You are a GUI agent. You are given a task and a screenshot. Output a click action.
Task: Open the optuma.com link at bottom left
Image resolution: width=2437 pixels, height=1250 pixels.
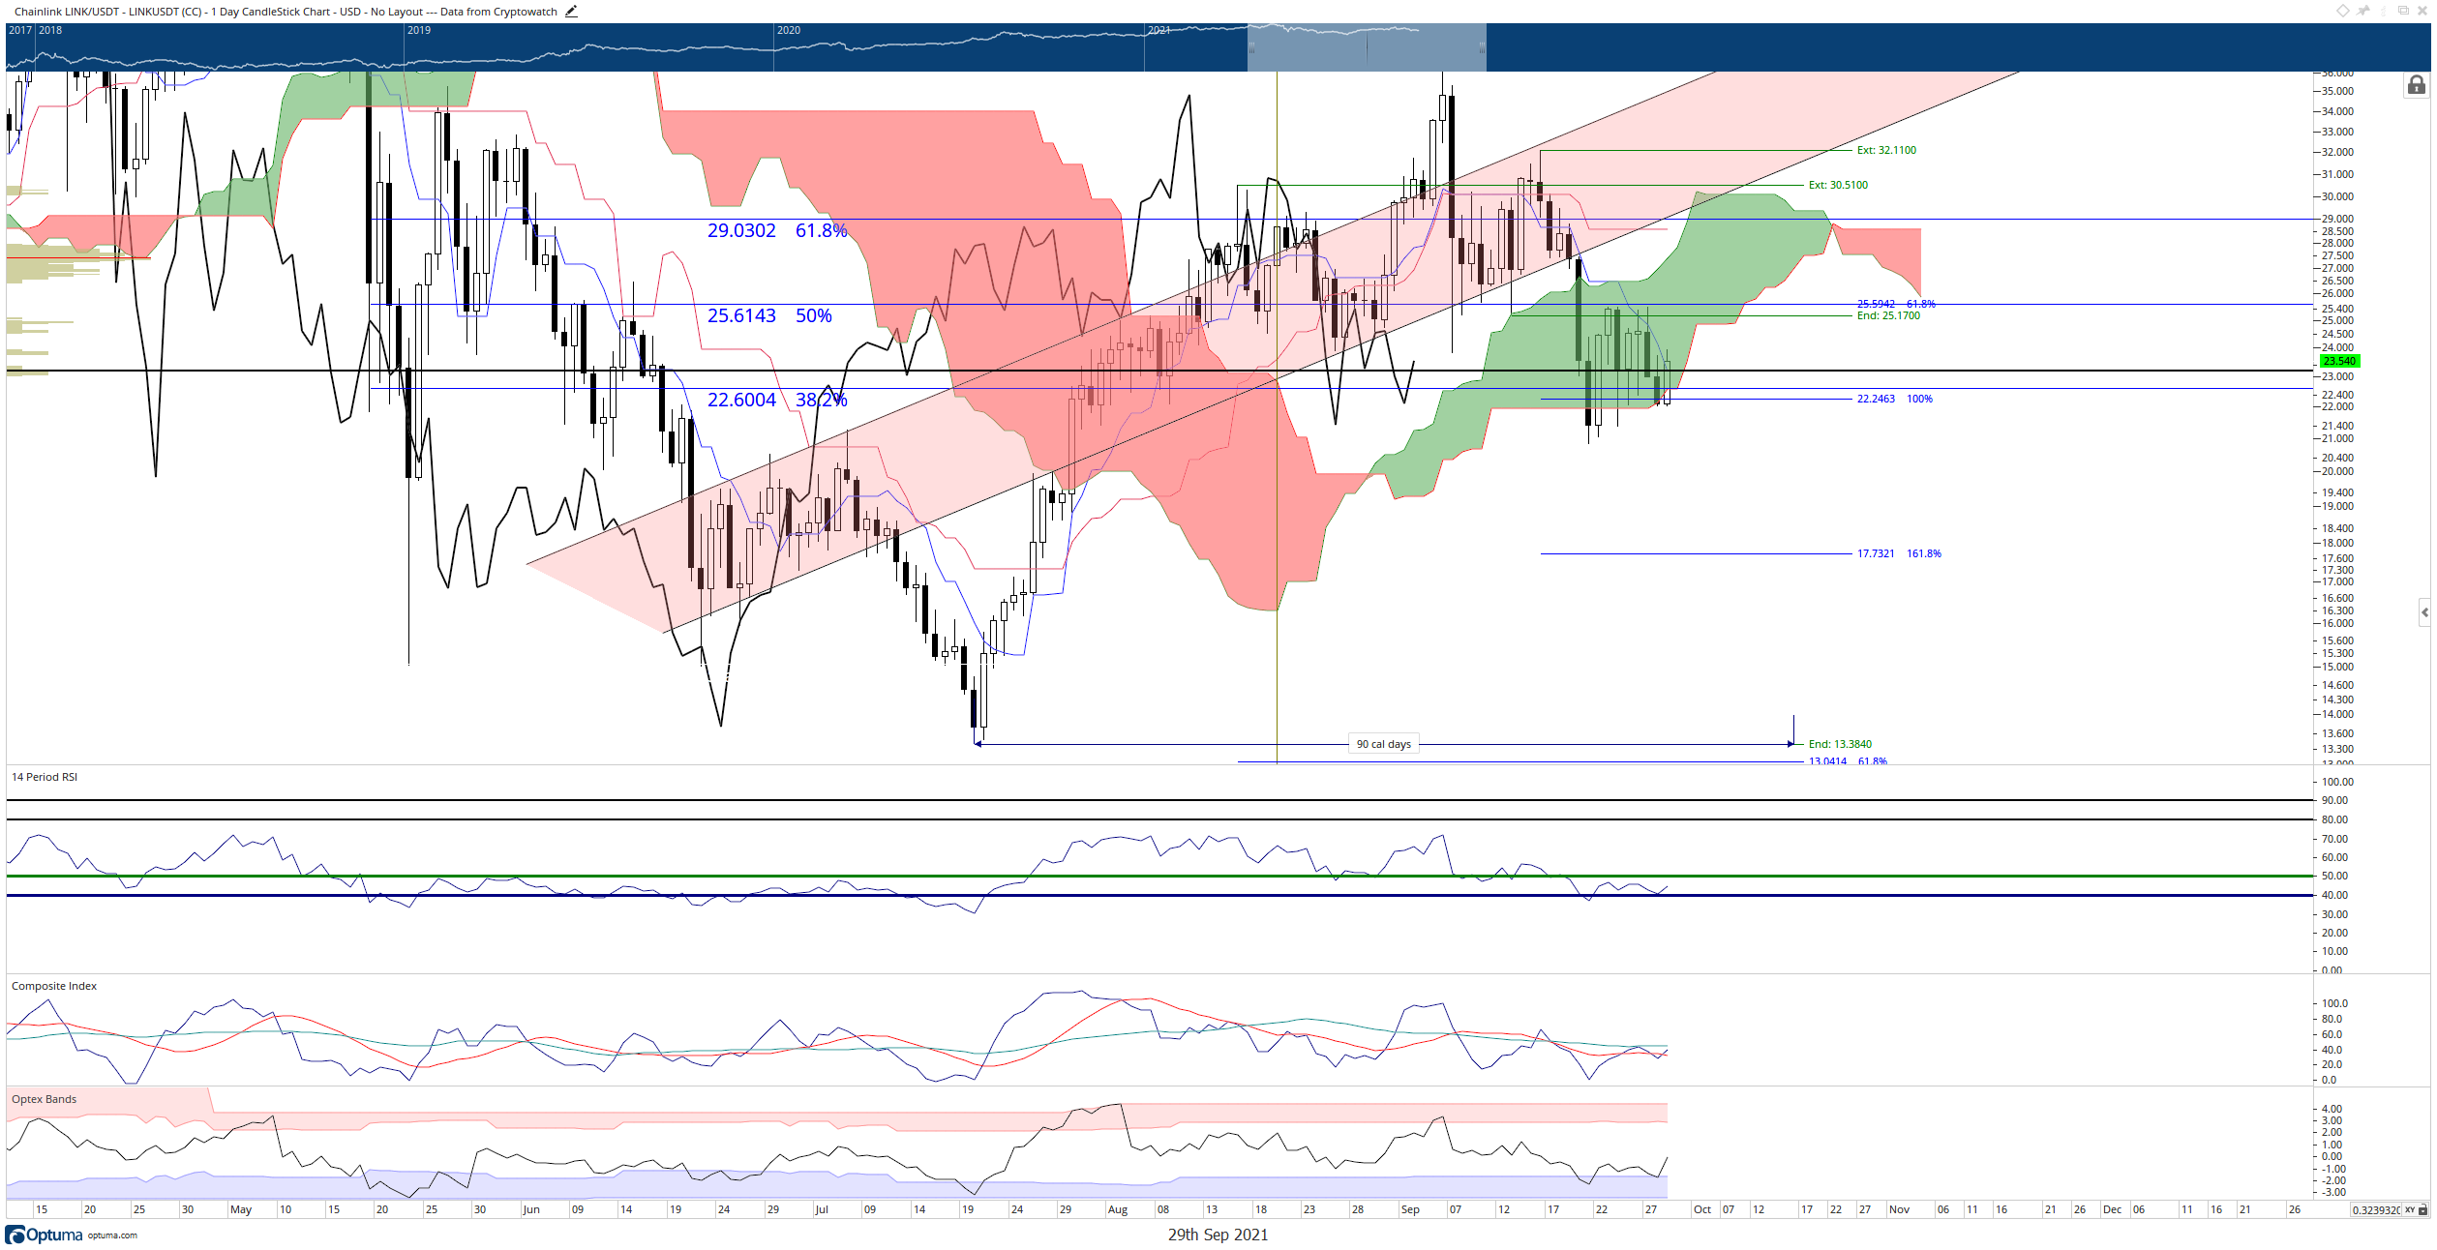coord(112,1235)
